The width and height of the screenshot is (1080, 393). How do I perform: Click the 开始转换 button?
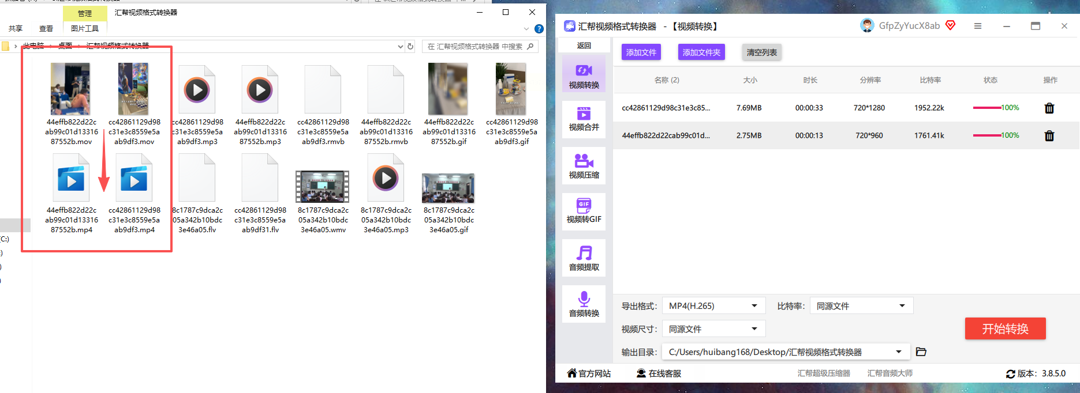pos(1005,328)
